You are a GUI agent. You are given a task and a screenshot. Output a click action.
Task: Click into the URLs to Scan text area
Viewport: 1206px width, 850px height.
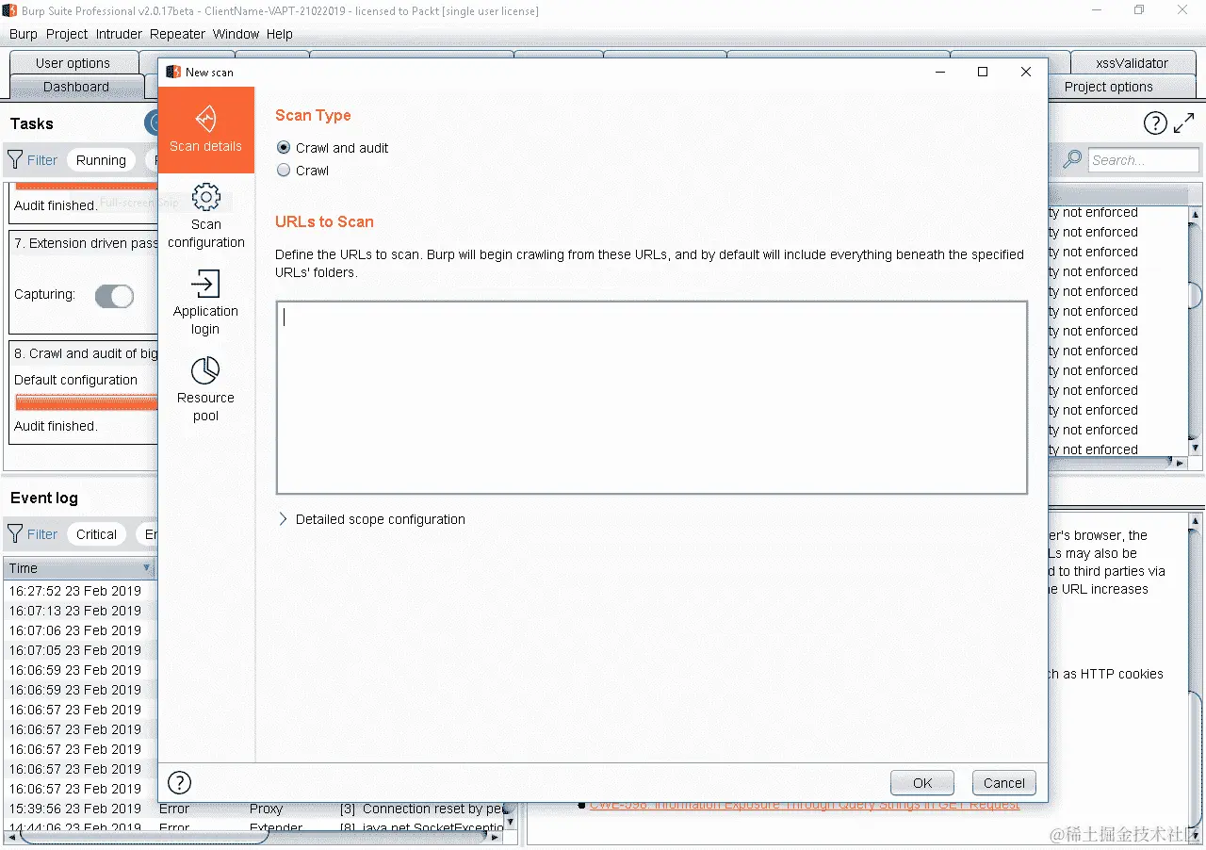coord(651,398)
